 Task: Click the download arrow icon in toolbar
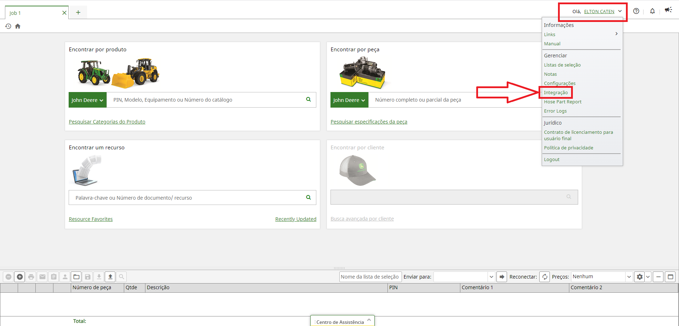(x=99, y=277)
